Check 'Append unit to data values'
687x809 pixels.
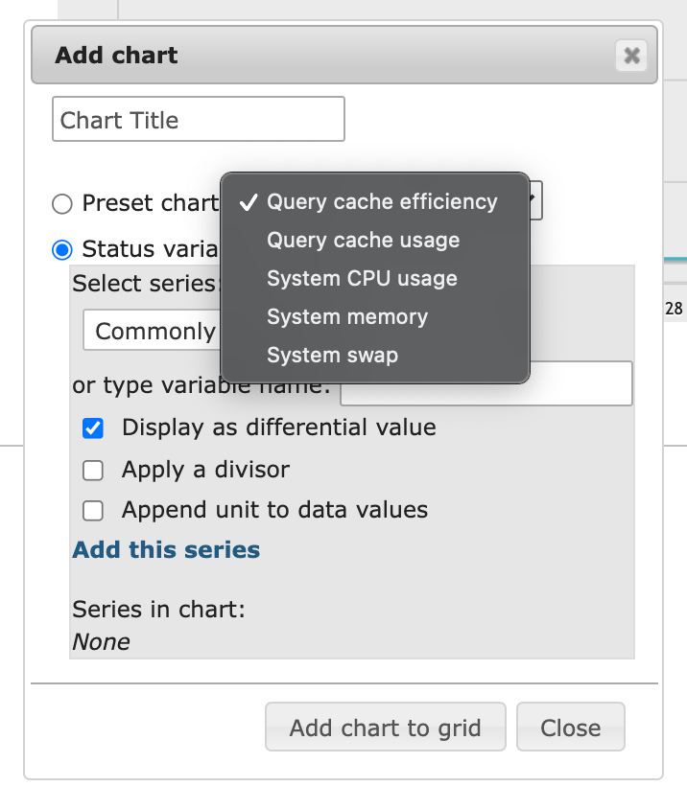(x=92, y=510)
